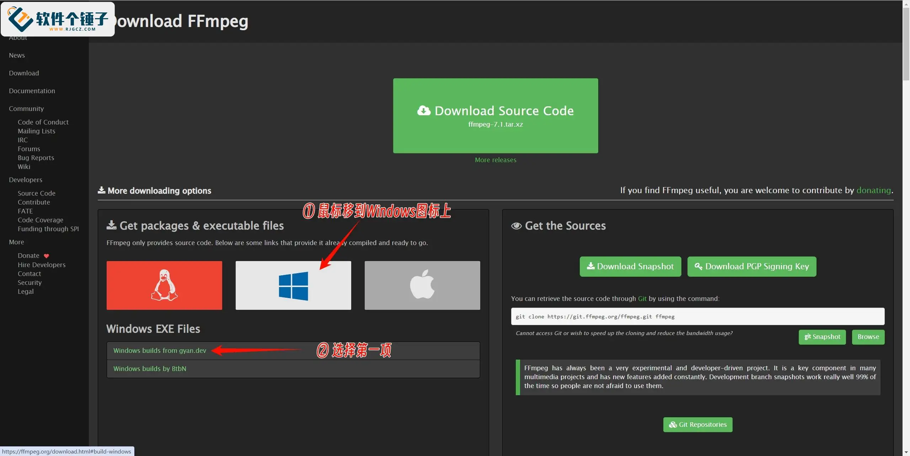Click the git Snapshot button

click(822, 337)
